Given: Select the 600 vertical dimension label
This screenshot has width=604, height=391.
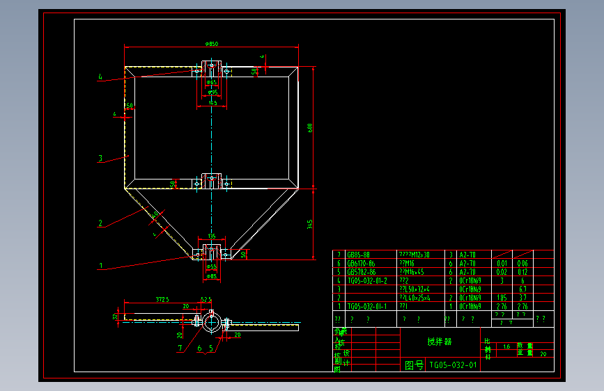Looking at the screenshot, I should [310, 128].
